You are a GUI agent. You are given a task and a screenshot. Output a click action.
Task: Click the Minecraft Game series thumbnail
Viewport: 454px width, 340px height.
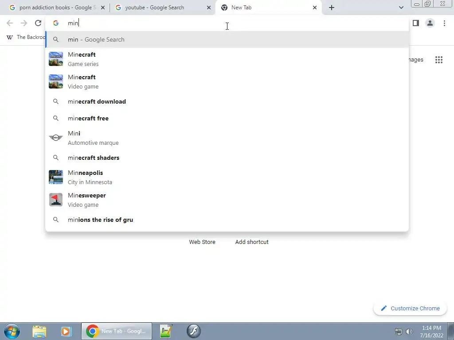click(x=56, y=59)
